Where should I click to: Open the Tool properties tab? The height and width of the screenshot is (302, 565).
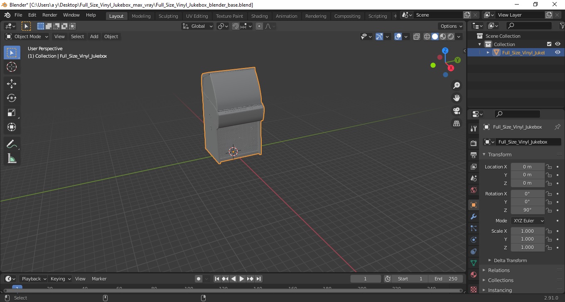474,129
